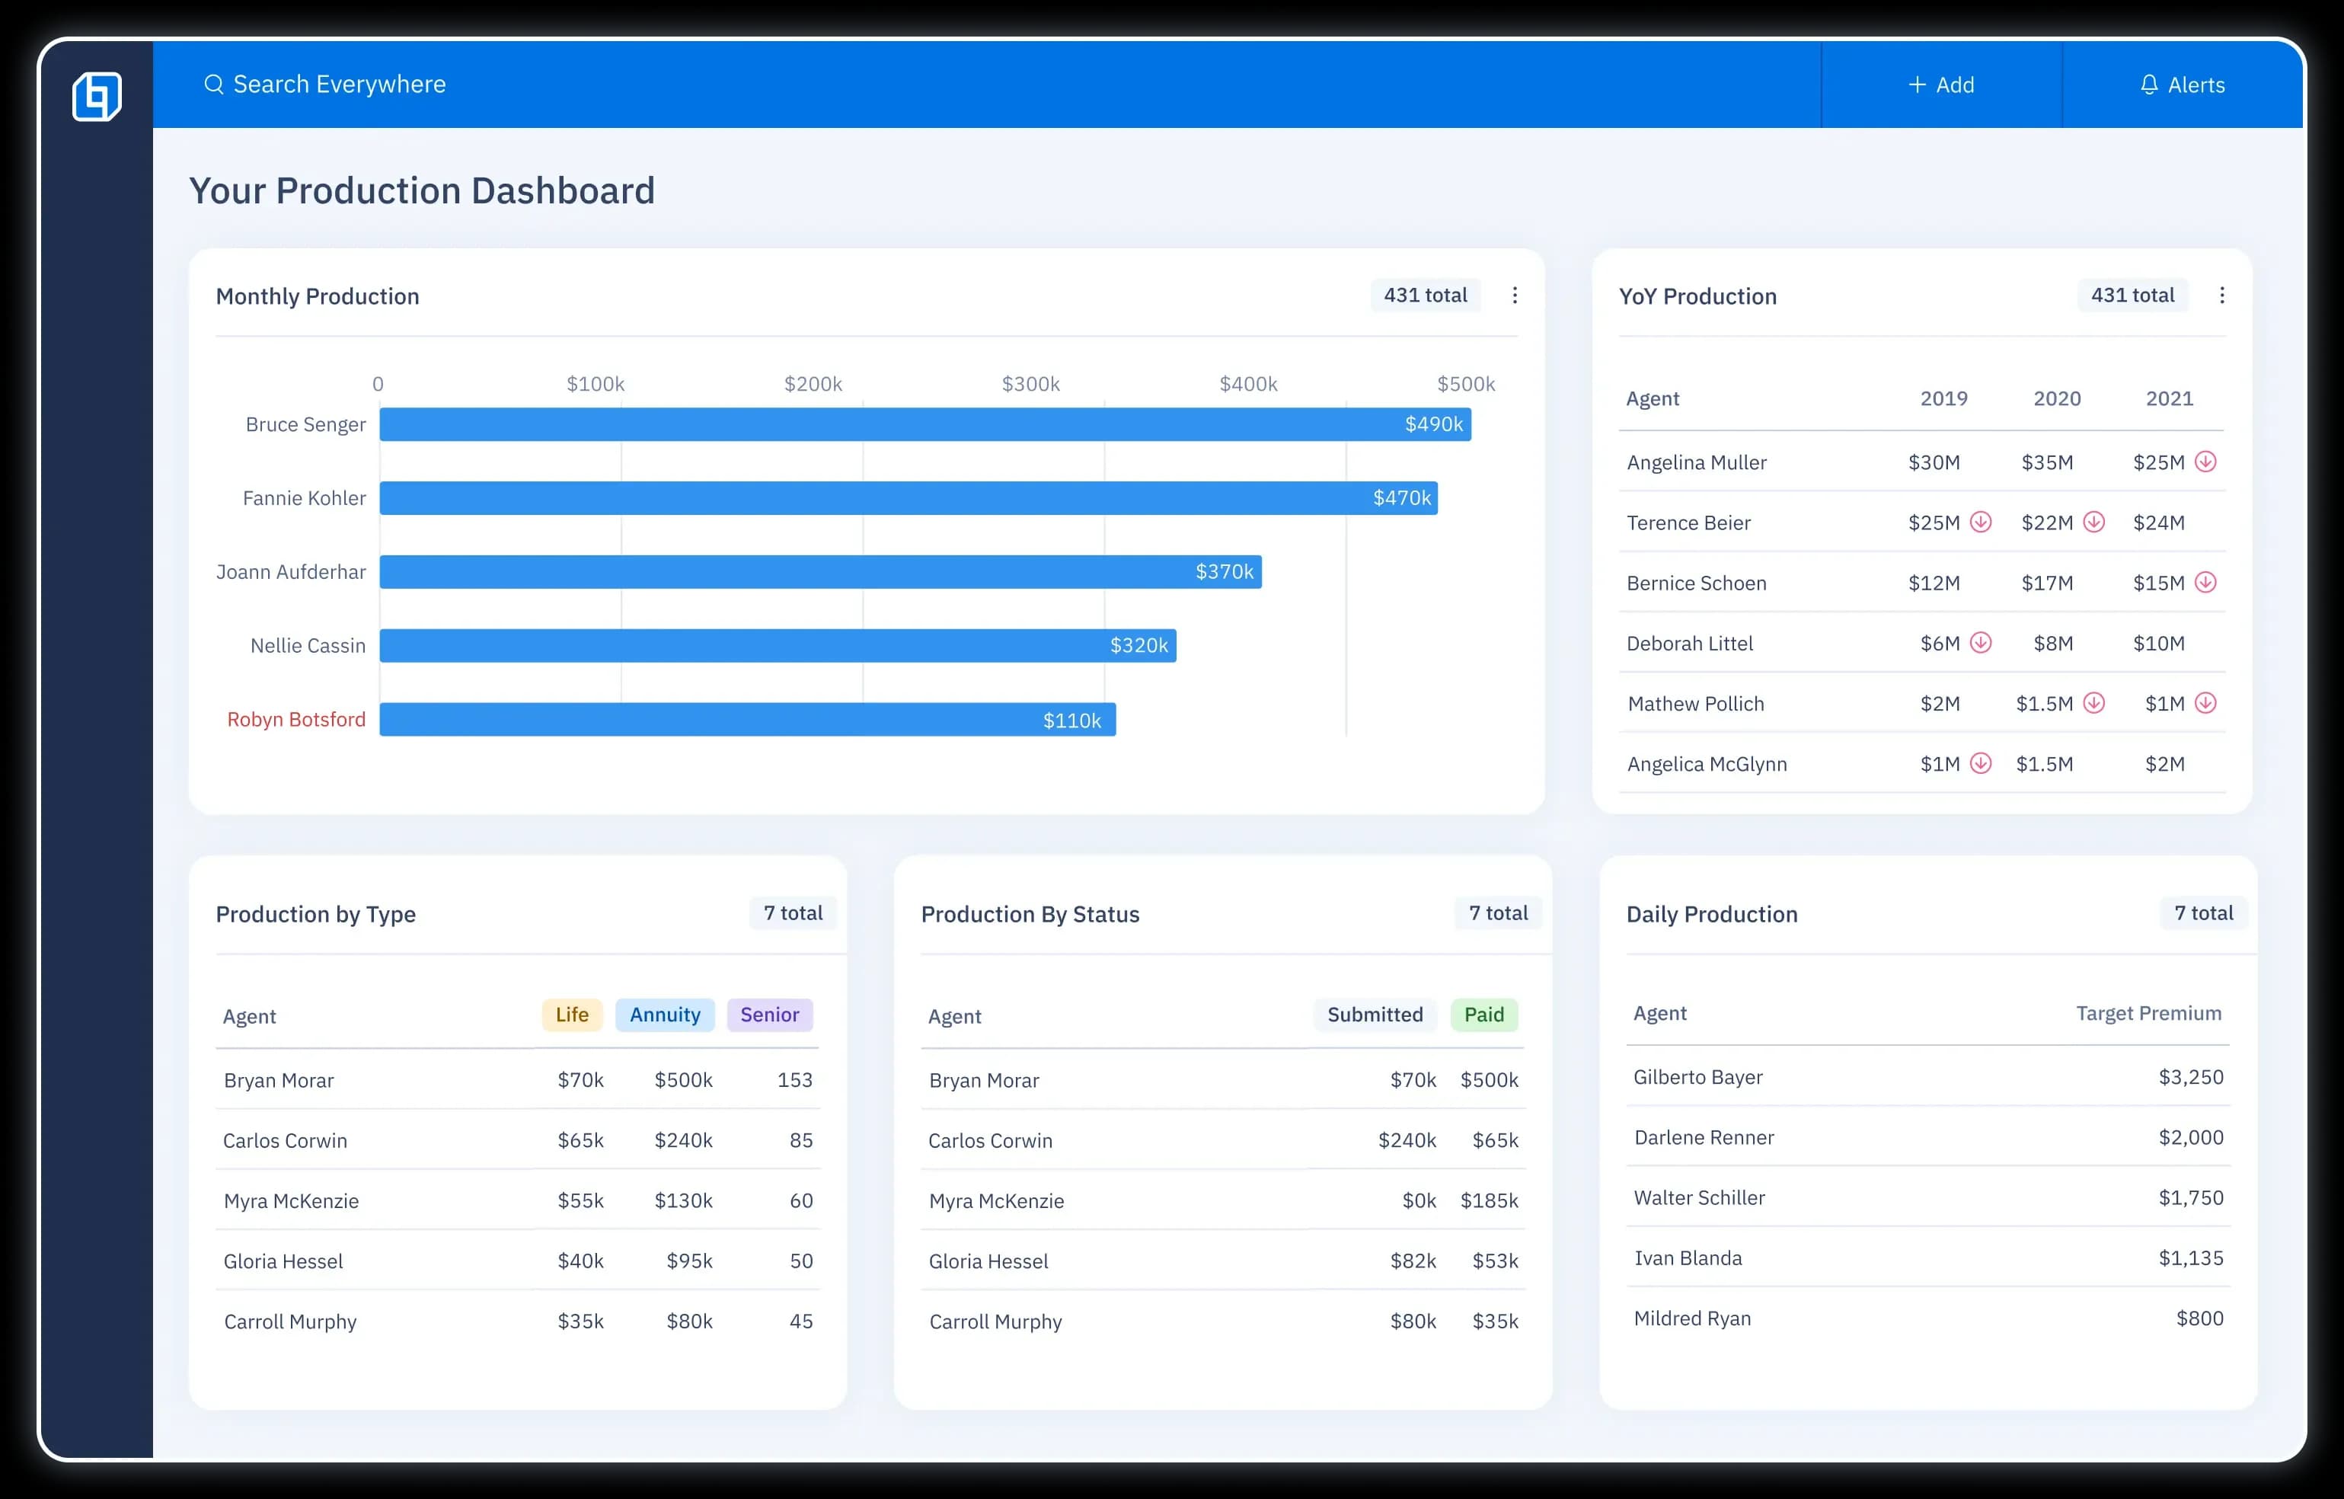Open the Alerts menu item
Screen dimensions: 2344x1499
tap(2183, 84)
